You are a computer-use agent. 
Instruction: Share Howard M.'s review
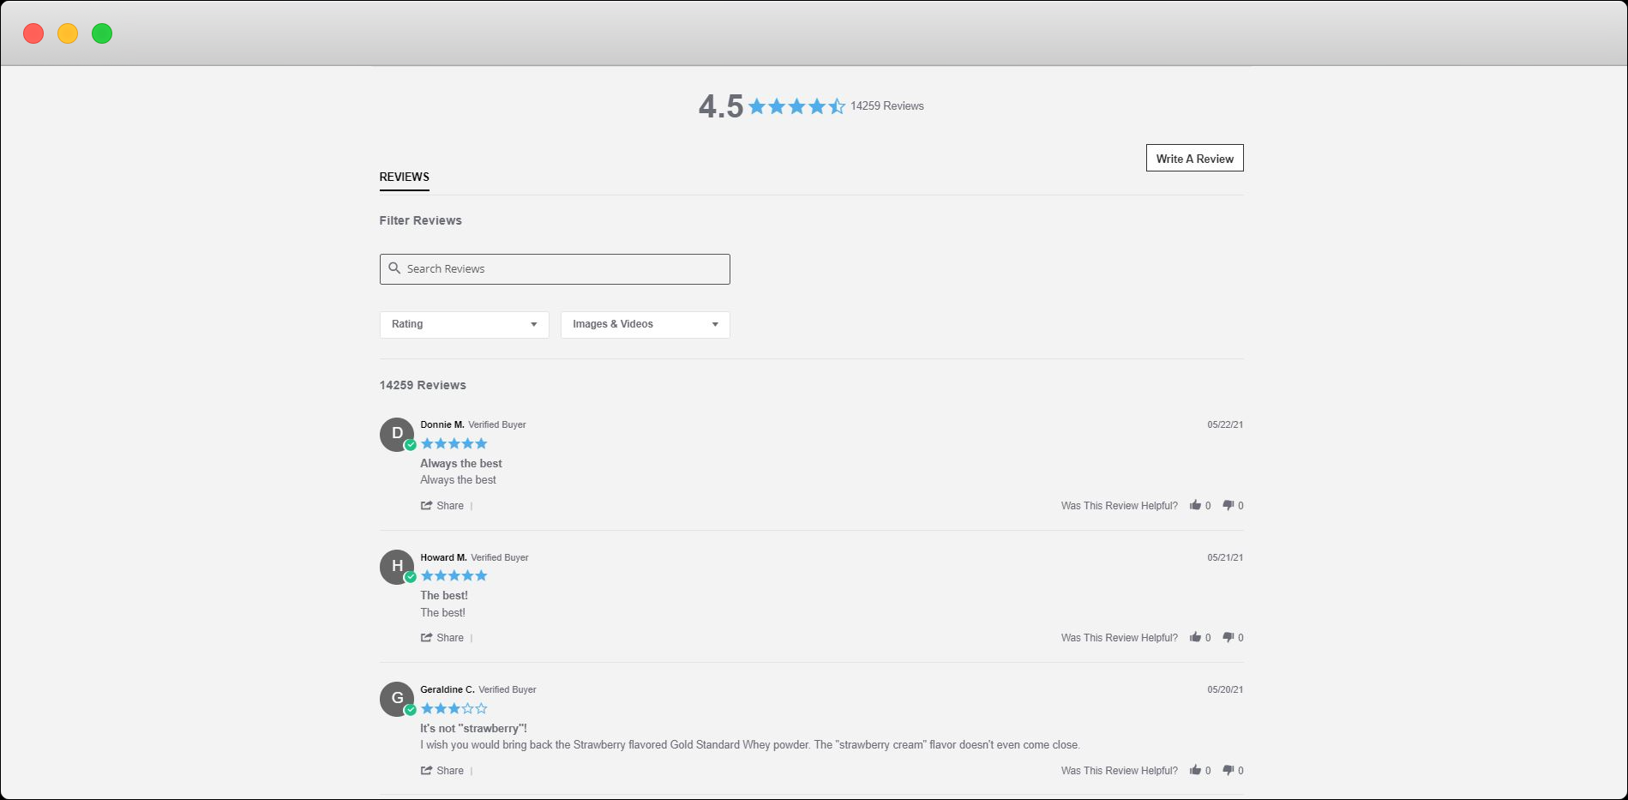click(442, 638)
